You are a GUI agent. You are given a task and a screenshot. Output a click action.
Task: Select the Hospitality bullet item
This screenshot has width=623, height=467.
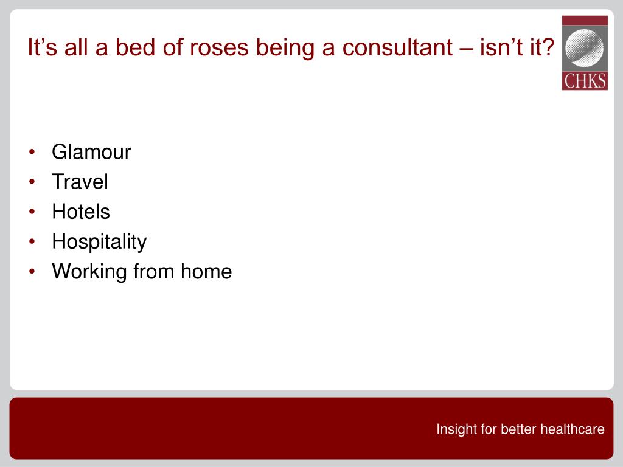pos(99,242)
